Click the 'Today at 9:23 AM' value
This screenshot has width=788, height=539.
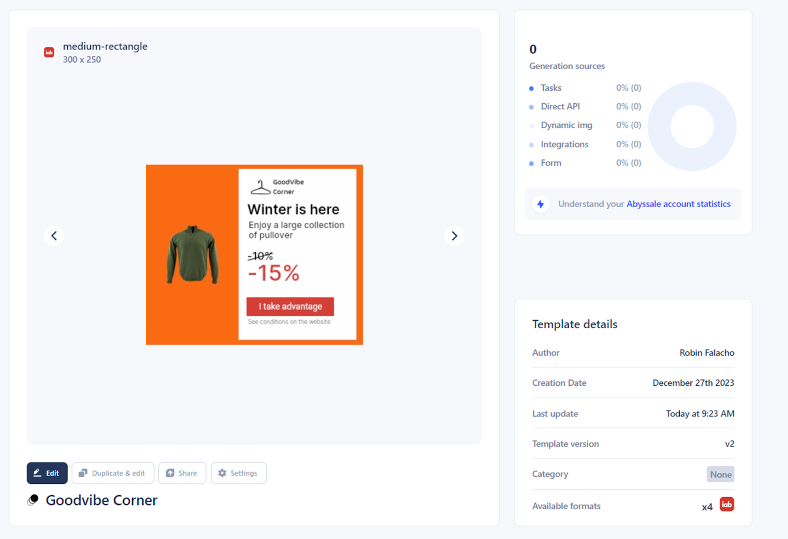click(700, 414)
